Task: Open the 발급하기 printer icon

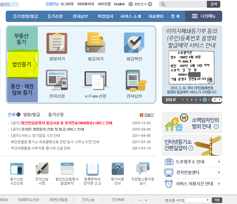Action: [x=95, y=42]
